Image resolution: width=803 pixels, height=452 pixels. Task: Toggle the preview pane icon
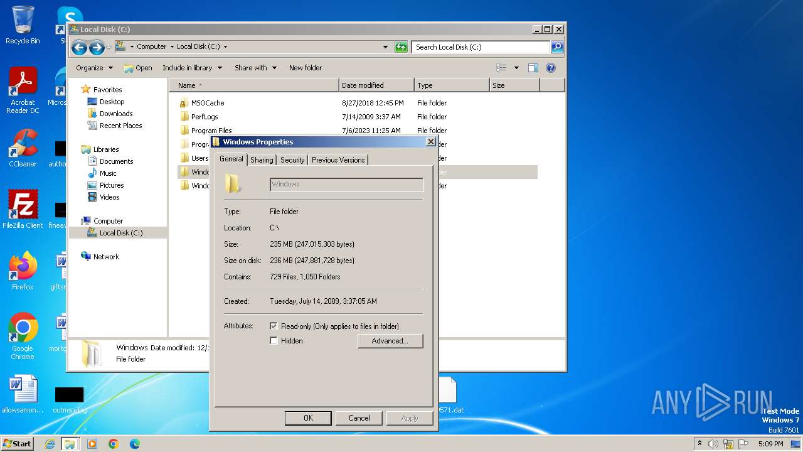tap(533, 68)
